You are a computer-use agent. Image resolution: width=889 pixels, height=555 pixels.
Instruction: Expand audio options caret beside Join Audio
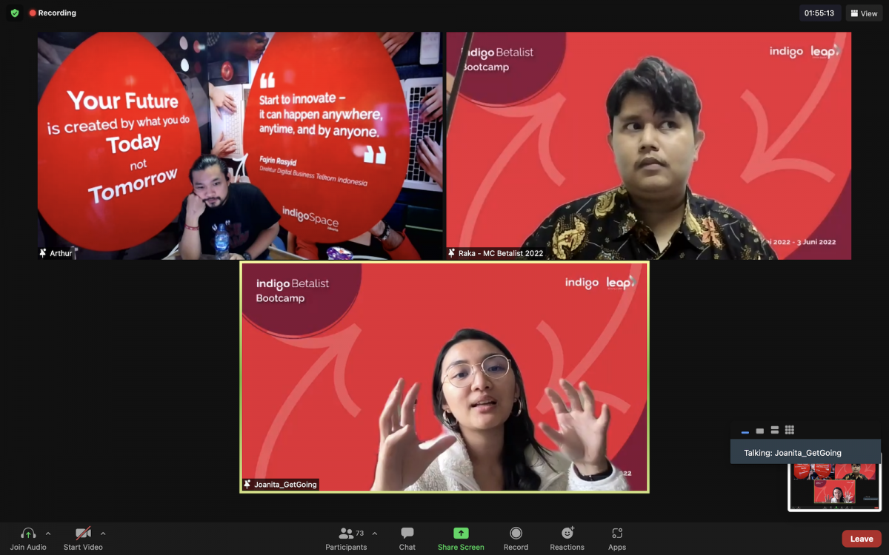click(x=48, y=534)
